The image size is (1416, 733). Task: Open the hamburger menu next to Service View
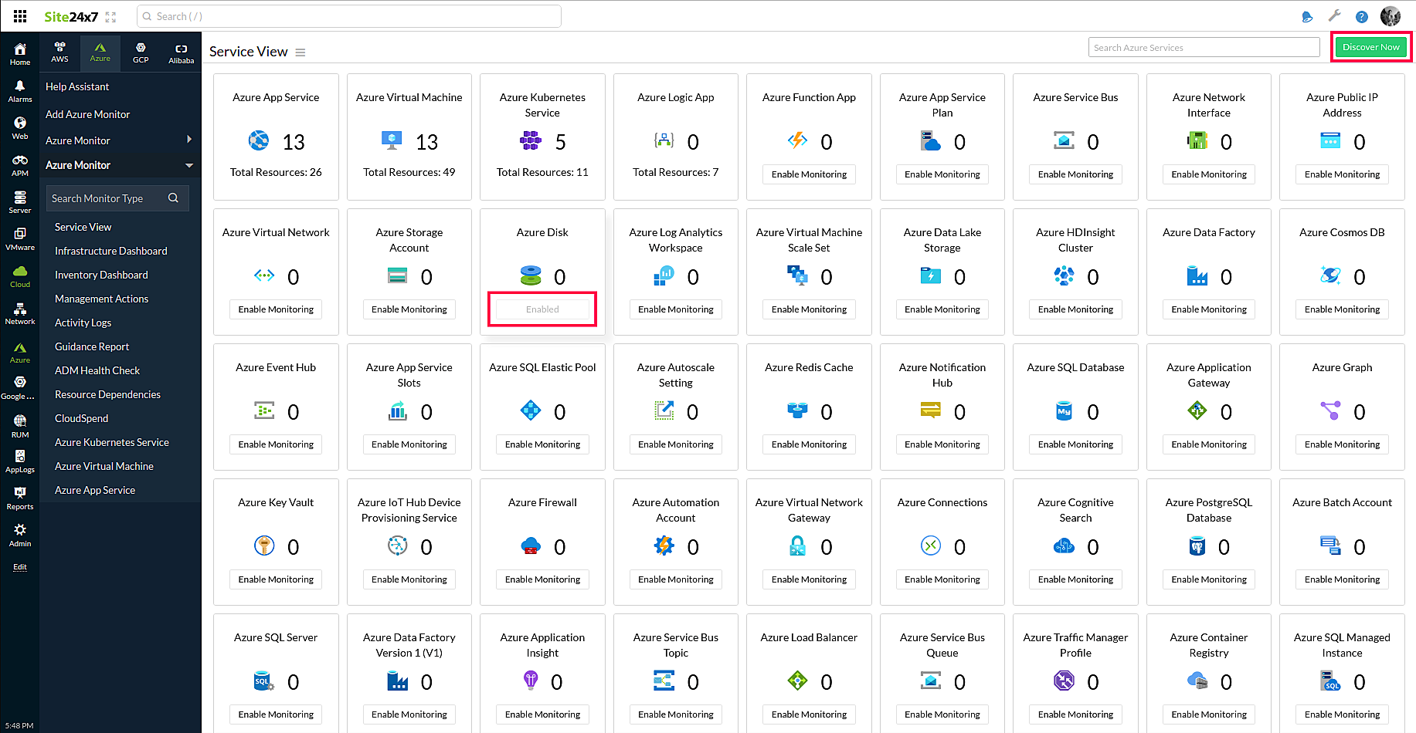tap(301, 51)
